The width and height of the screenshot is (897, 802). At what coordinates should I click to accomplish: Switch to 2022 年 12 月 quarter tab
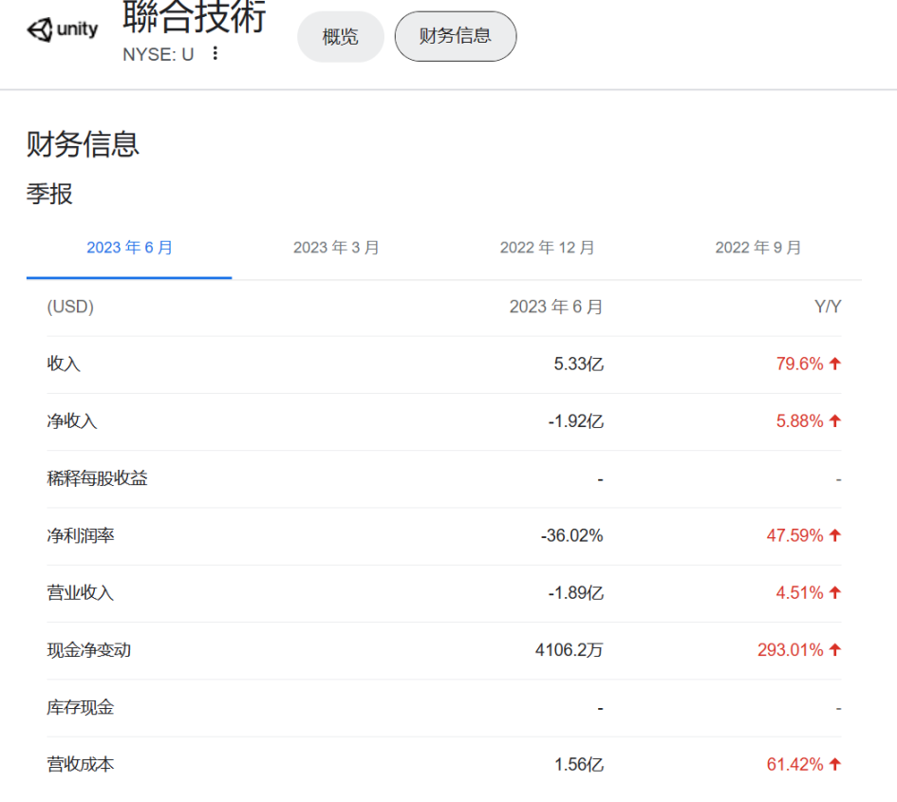pos(548,248)
